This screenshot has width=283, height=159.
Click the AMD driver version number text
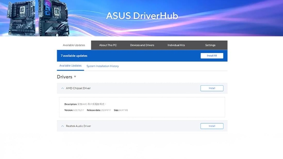pyautogui.click(x=79, y=110)
